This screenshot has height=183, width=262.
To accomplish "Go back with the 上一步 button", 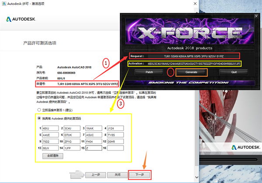I will point(96,174).
